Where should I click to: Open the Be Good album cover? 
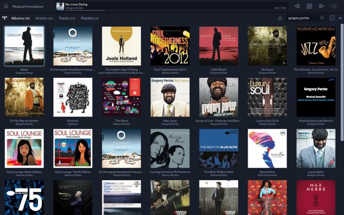coord(267,46)
